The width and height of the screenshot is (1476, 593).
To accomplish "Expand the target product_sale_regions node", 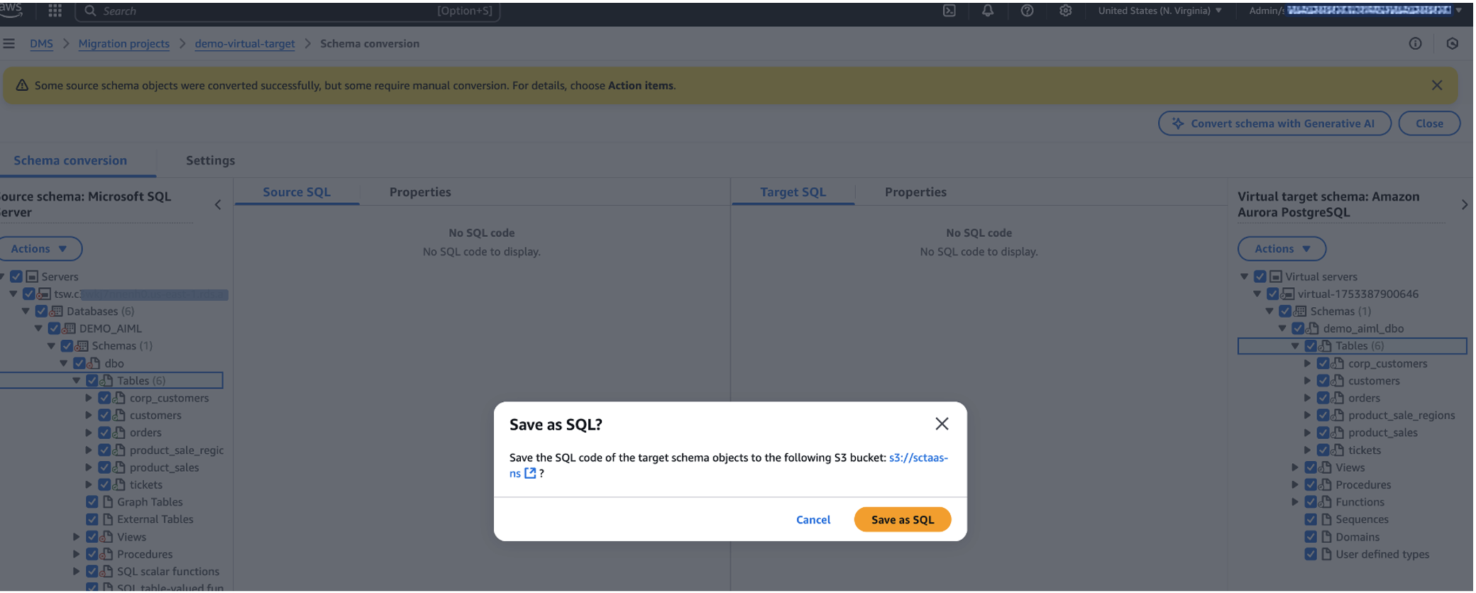I will [x=1307, y=415].
